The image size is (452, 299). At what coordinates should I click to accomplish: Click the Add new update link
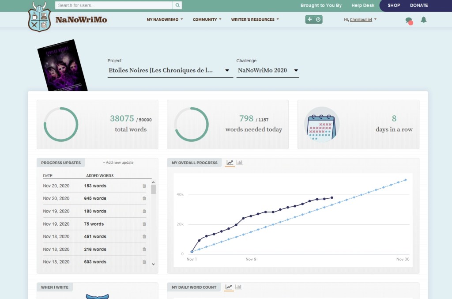point(118,163)
